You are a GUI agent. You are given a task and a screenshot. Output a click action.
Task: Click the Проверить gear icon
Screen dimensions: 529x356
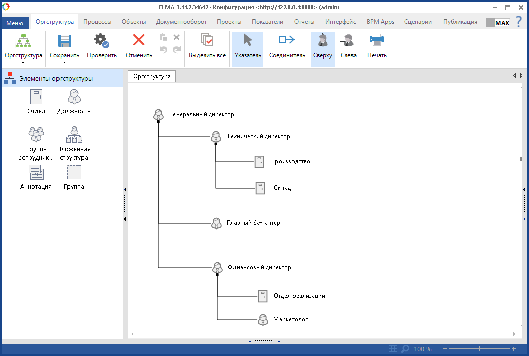tap(102, 41)
